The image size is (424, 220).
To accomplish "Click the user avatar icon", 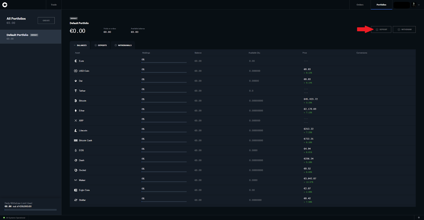I will click(x=414, y=5).
